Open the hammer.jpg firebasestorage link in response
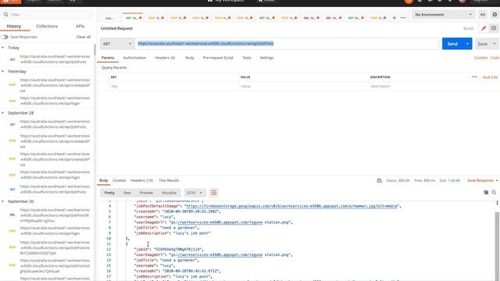The height and width of the screenshot is (281, 500). (x=291, y=206)
